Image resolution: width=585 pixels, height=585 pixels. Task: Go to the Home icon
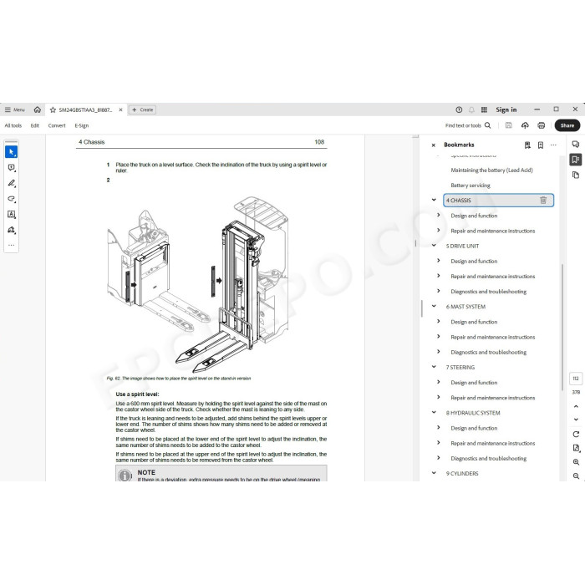(x=38, y=109)
